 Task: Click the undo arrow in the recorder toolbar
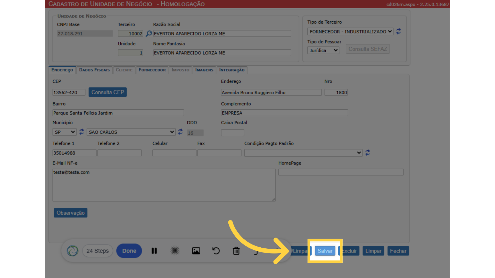[216, 251]
